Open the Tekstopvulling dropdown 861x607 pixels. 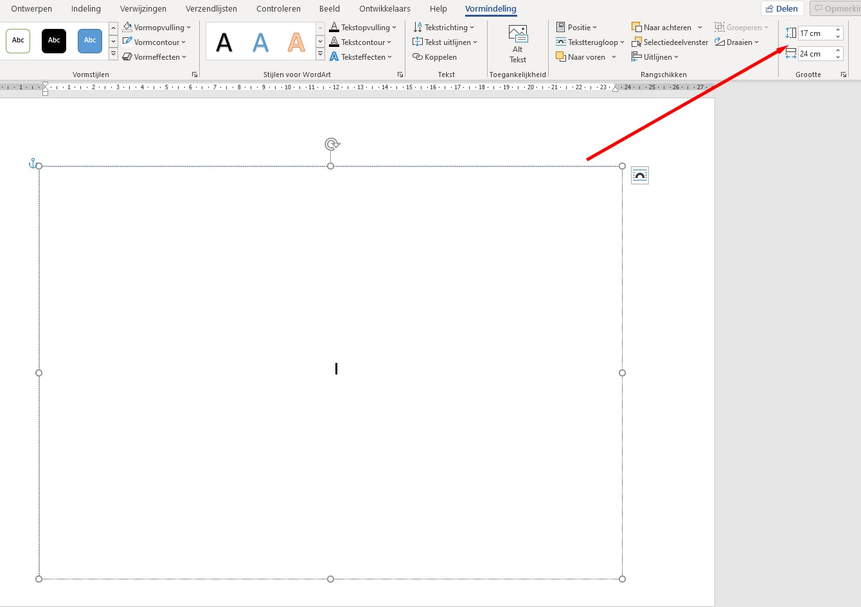point(362,28)
